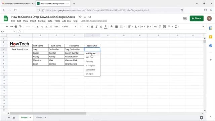215x121 pixels.
Task: Click the Insert chart icon
Action: coord(164,27)
